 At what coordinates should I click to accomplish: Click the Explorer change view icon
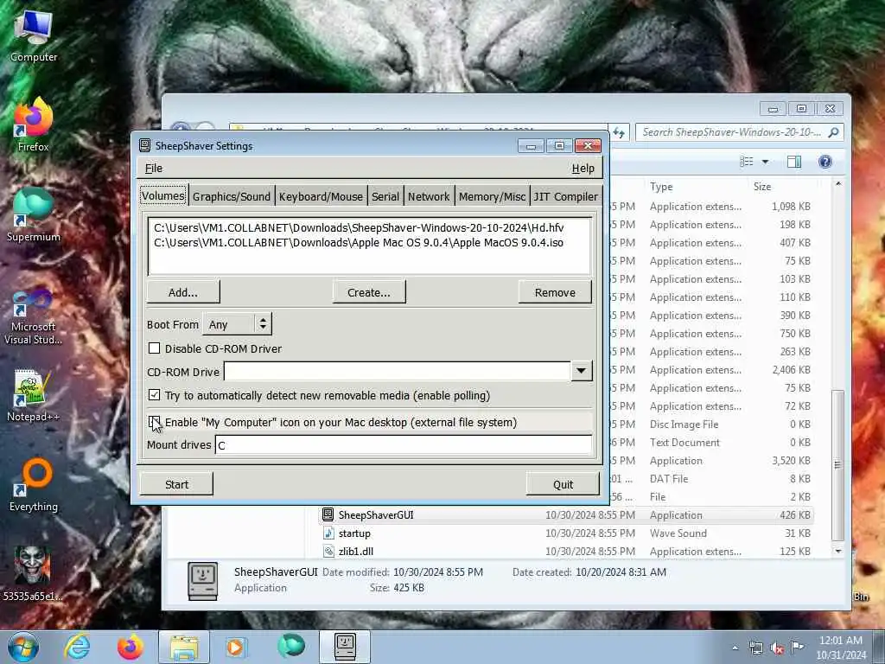coord(747,162)
